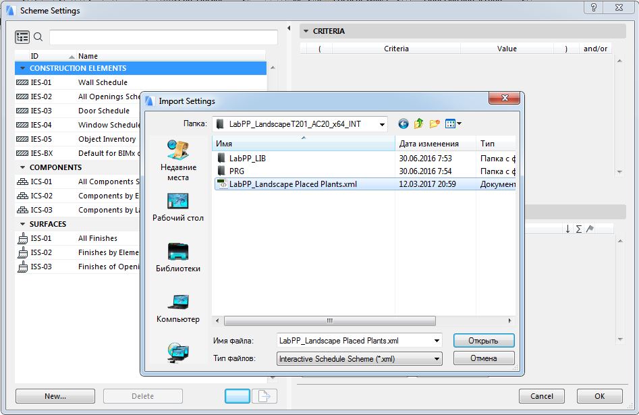Collapse the CRITERIA panel
The image size is (639, 415).
[x=306, y=31]
